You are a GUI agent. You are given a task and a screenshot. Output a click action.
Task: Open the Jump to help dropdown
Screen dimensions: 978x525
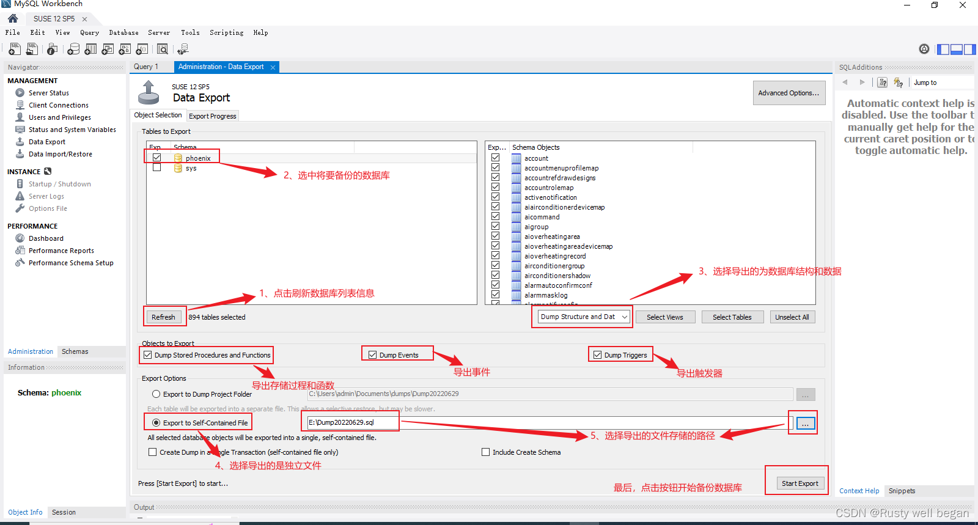coord(941,83)
